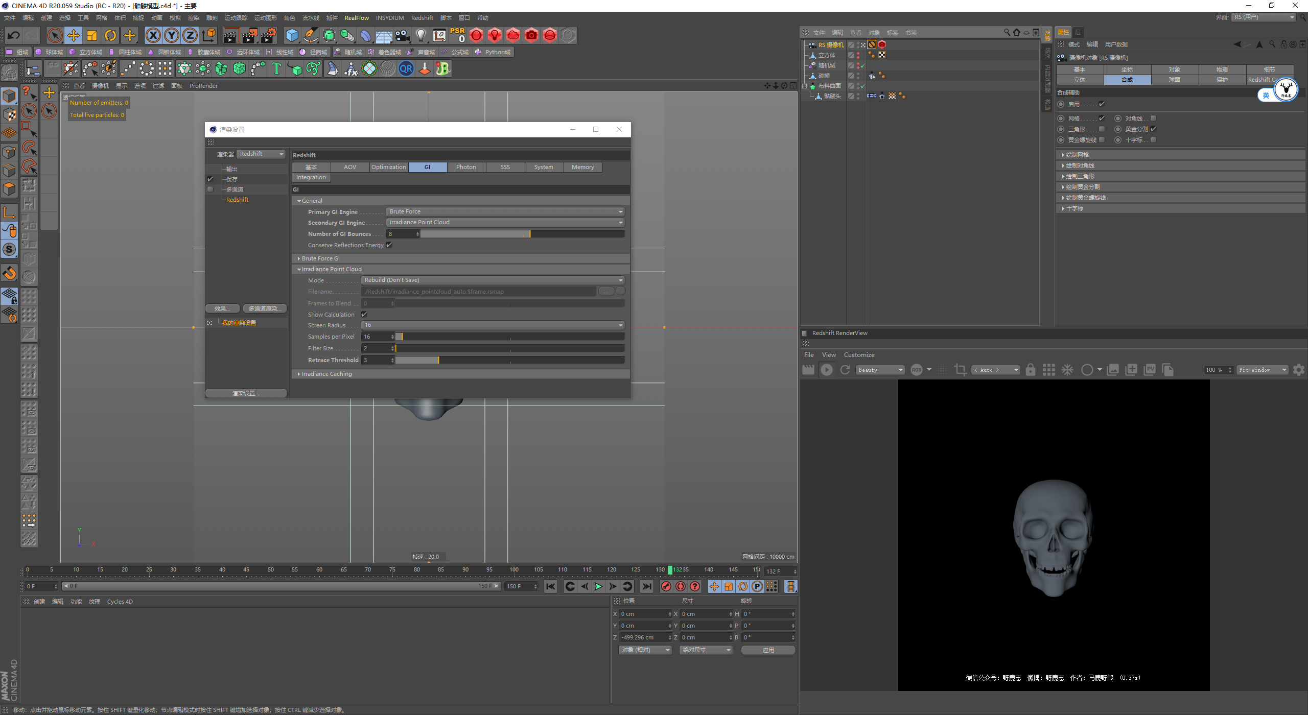This screenshot has width=1308, height=715.
Task: Disable the 黄金分割 checkbox
Action: (1153, 129)
